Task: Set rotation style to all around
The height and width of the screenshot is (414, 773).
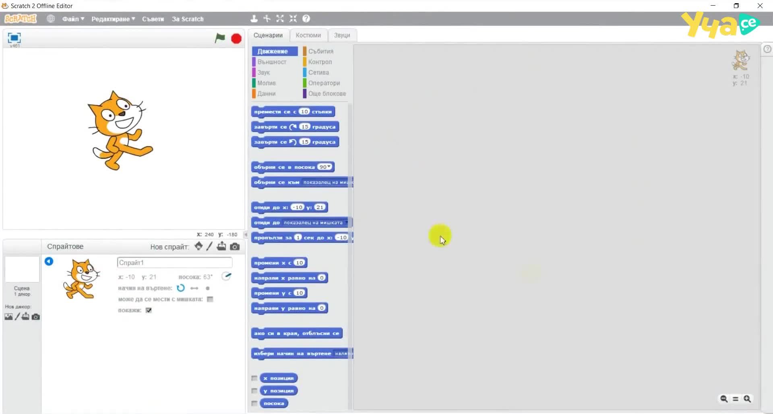Action: click(x=181, y=288)
